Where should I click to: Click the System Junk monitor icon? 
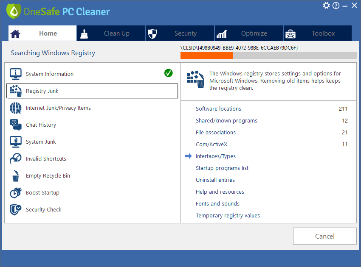pos(16,142)
